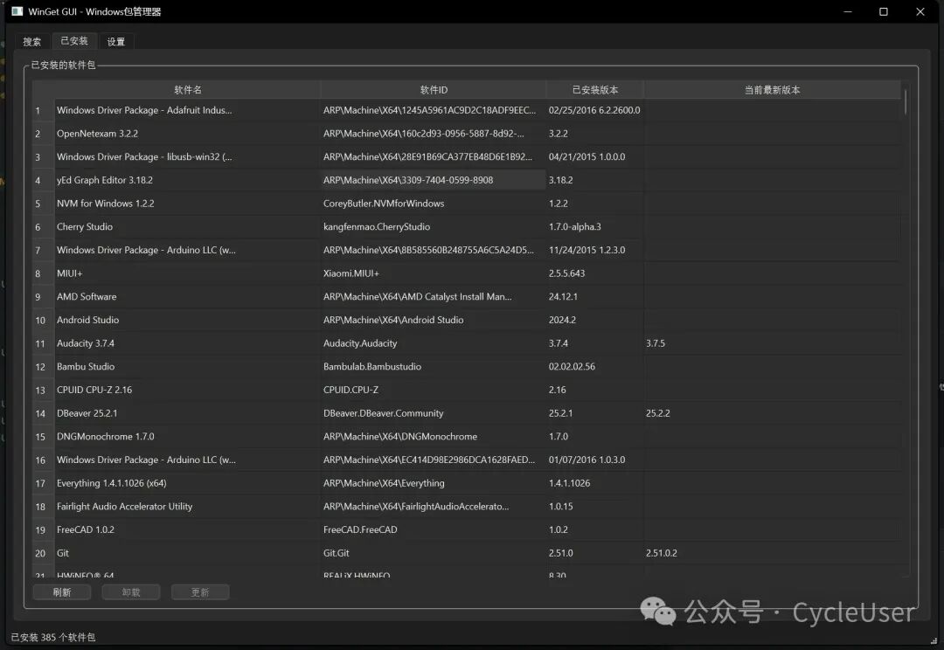The image size is (944, 650).
Task: Click the 卸载 button
Action: coord(131,592)
